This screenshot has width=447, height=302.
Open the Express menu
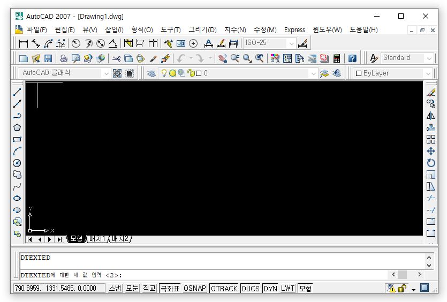pos(294,29)
